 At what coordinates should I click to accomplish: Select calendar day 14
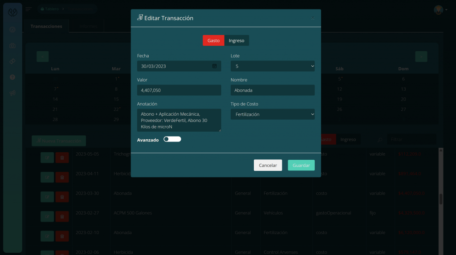tap(55, 99)
